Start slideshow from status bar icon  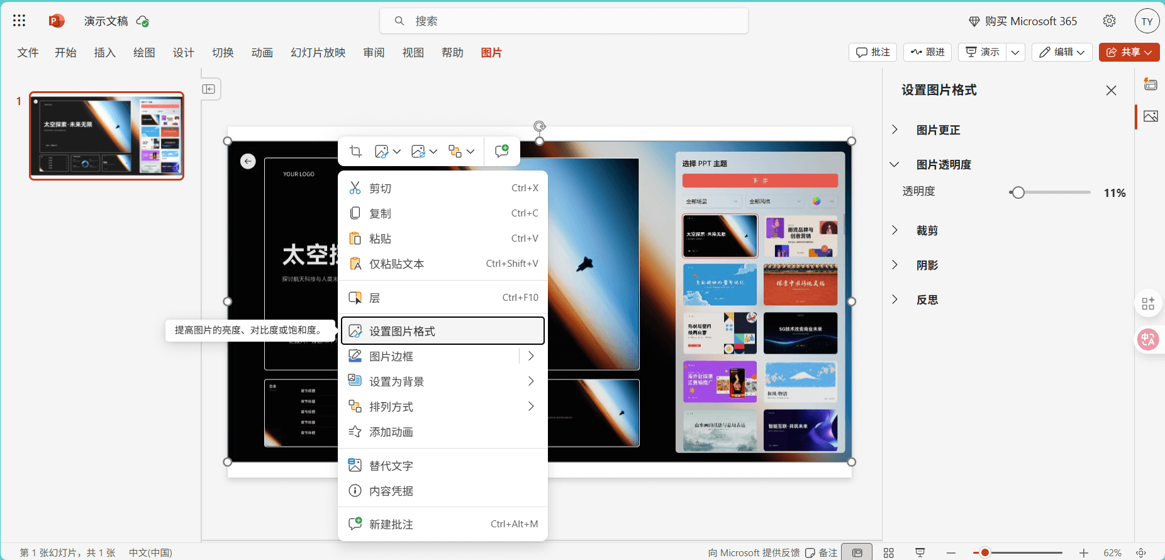920,552
